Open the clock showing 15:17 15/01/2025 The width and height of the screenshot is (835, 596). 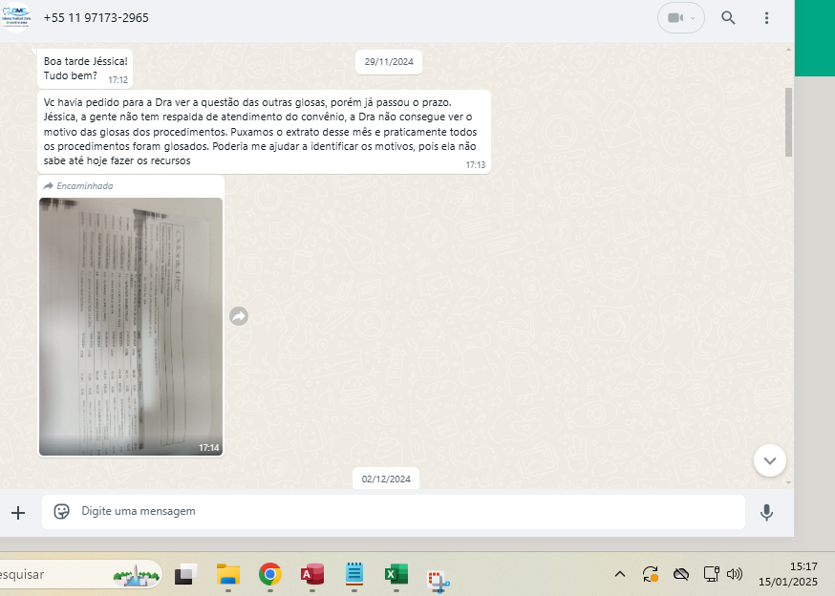click(x=788, y=574)
